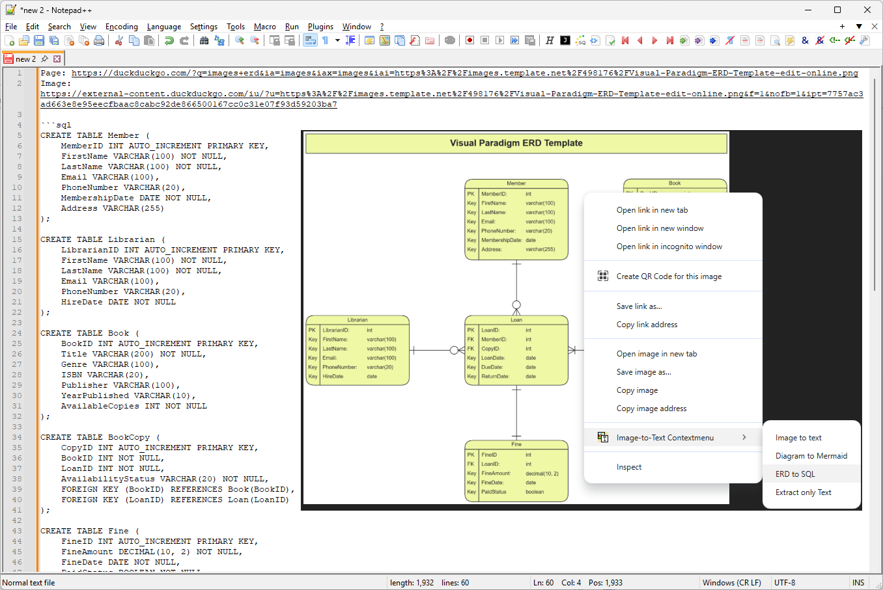Click the Print toolbar icon
This screenshot has width=883, height=590.
pos(99,40)
